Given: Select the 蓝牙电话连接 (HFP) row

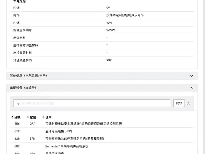Looking at the screenshot, I should pyautogui.click(x=58, y=131).
